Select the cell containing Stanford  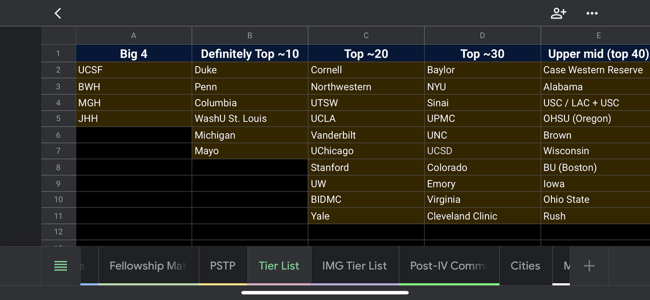click(366, 167)
